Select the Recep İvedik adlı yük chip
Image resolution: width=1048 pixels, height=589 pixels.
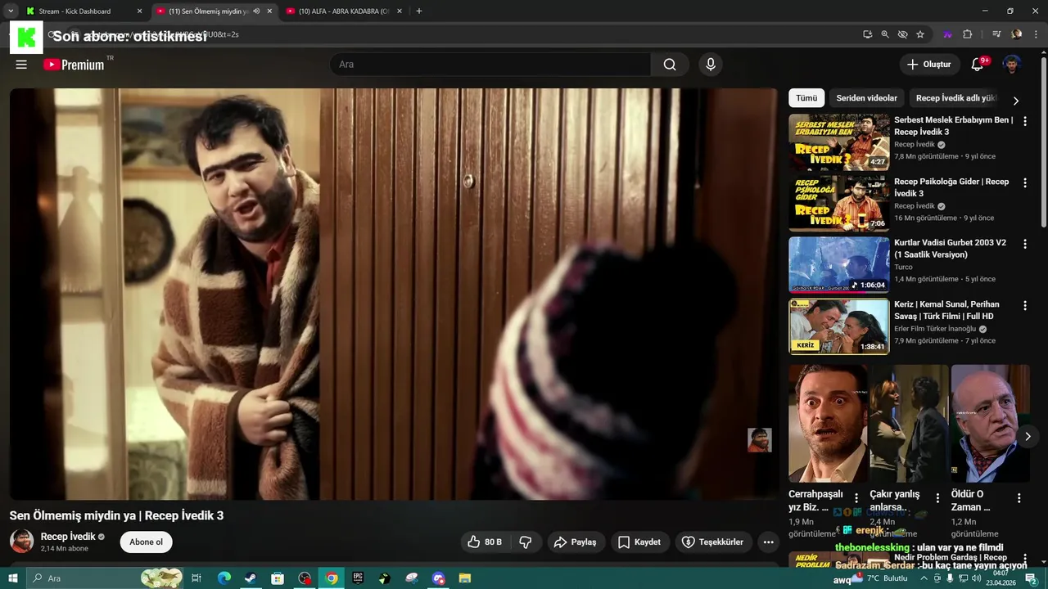[956, 98]
